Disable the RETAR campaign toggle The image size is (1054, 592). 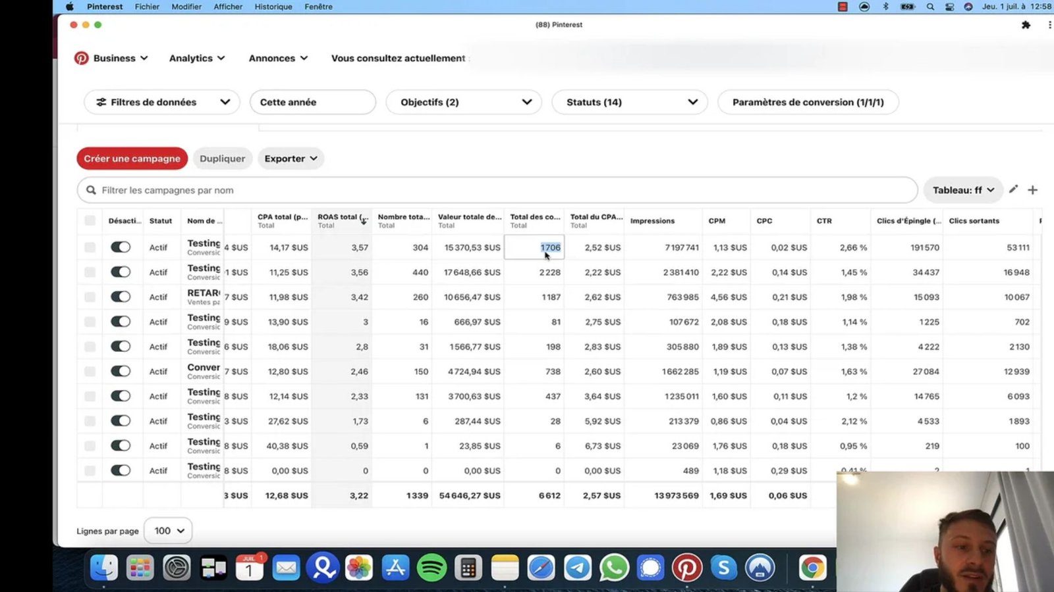click(x=121, y=297)
